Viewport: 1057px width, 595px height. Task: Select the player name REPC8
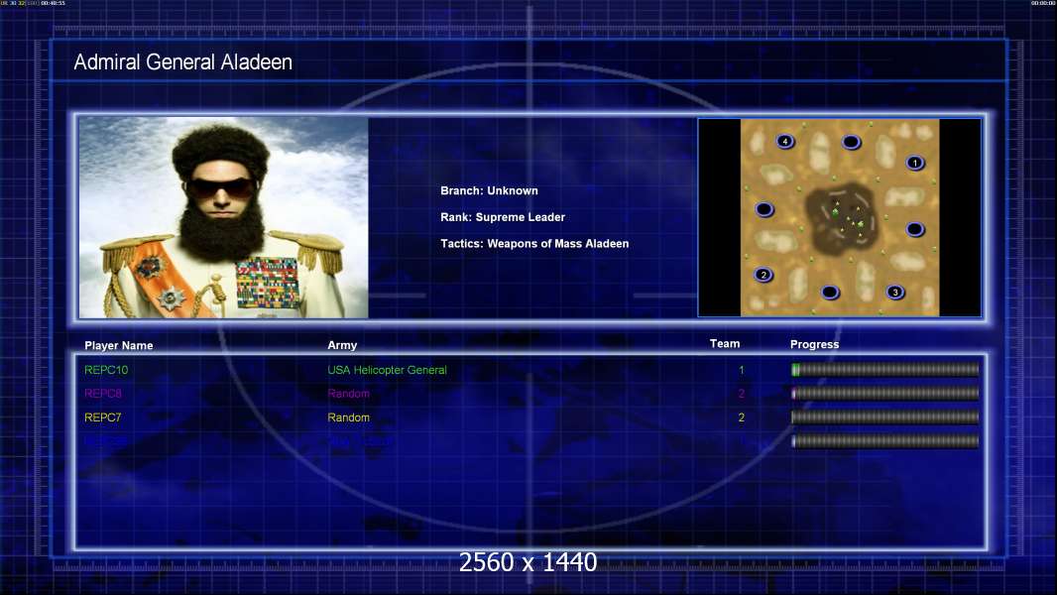pos(102,394)
